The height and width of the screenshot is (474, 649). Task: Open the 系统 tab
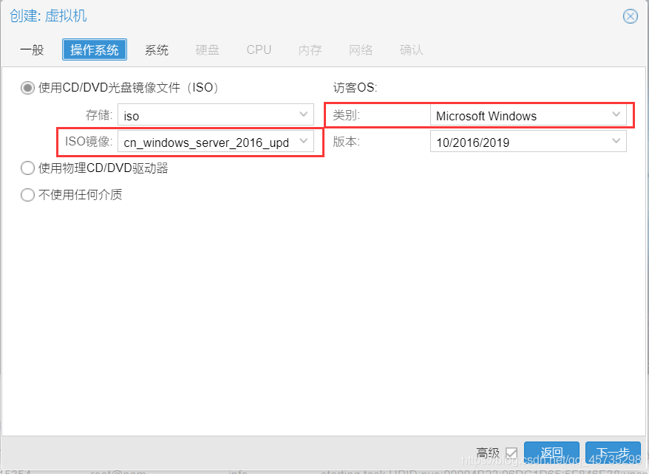point(157,50)
